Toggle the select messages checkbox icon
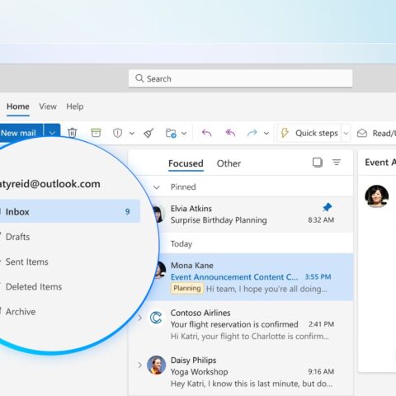 click(318, 163)
